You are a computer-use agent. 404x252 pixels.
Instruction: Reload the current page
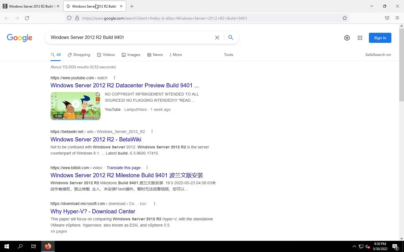pos(27,18)
